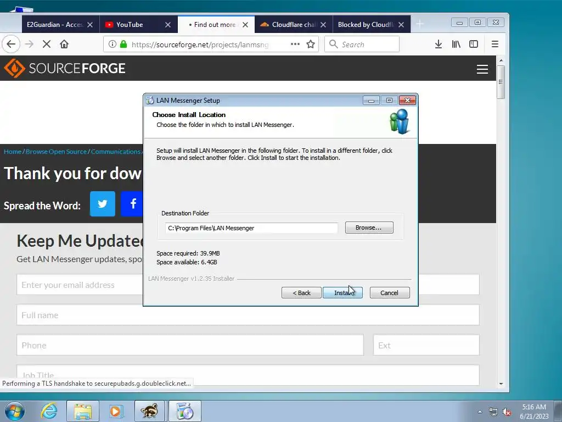Click the Firefox Search box
The height and width of the screenshot is (422, 562).
coord(362,44)
